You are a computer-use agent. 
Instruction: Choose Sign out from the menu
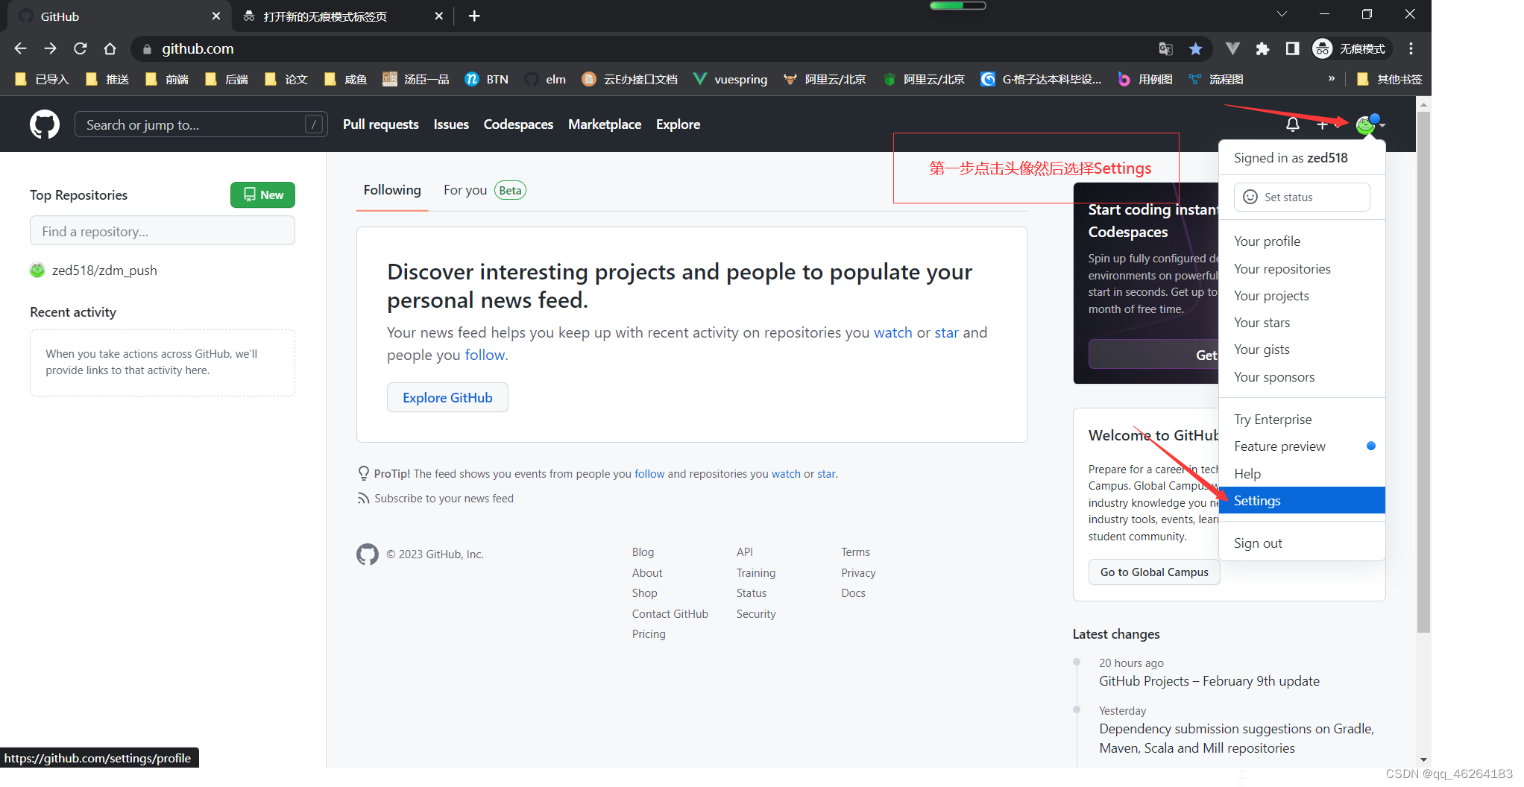tap(1302, 543)
